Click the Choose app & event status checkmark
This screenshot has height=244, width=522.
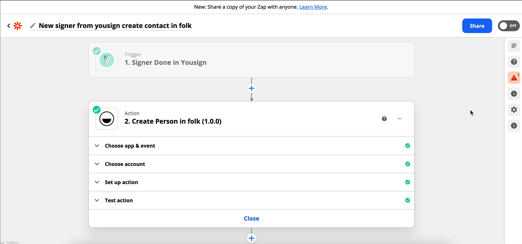[x=408, y=146]
